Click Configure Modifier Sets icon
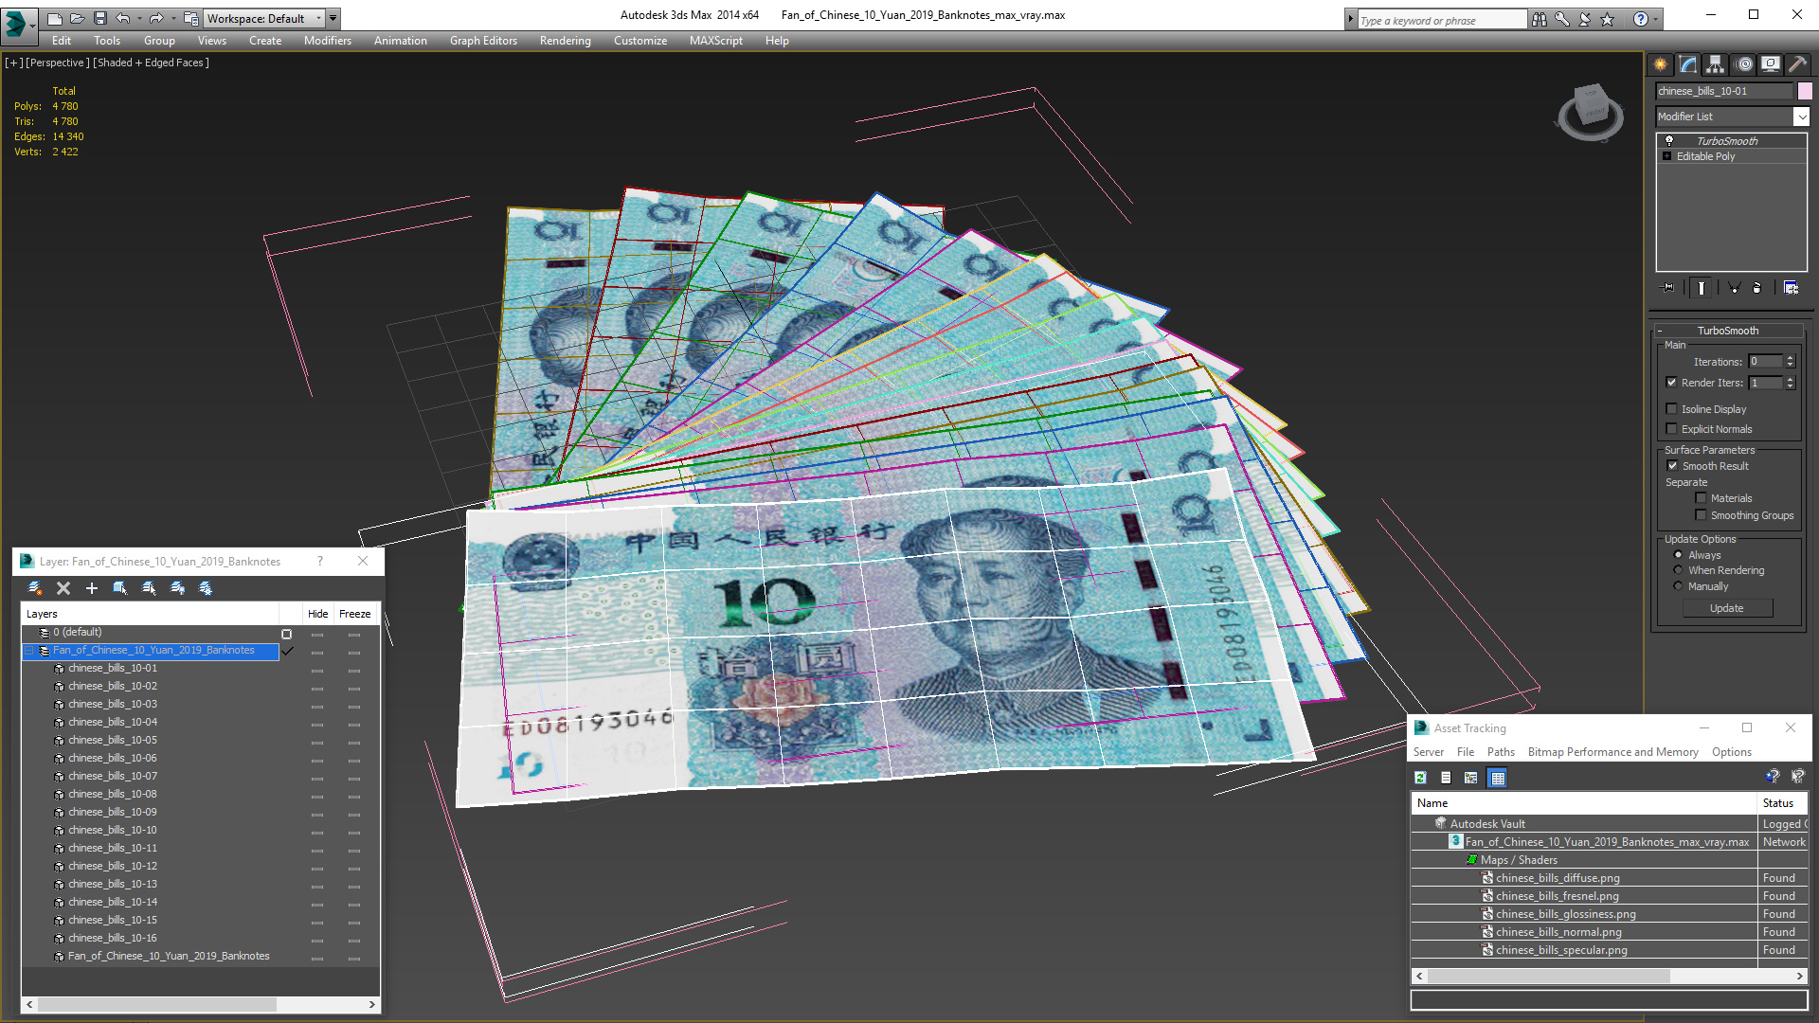This screenshot has height=1023, width=1819. click(x=1791, y=287)
